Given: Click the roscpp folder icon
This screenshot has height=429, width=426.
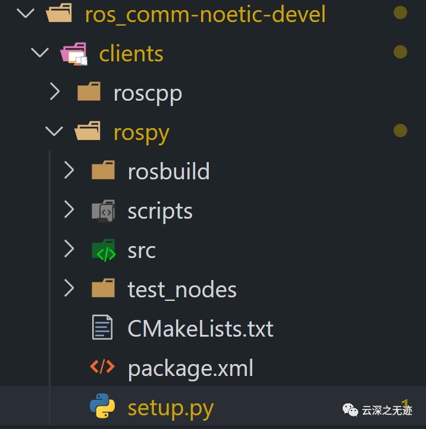Looking at the screenshot, I should point(89,92).
